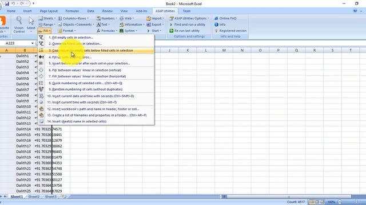The width and height of the screenshot is (366, 205).
Task: Open Online FAQ link
Action: [x=225, y=18]
